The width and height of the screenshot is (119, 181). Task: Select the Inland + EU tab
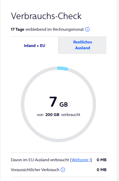click(35, 45)
